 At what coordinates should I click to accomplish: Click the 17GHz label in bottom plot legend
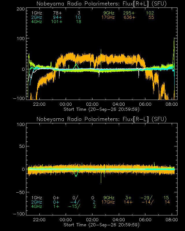tap(108, 202)
